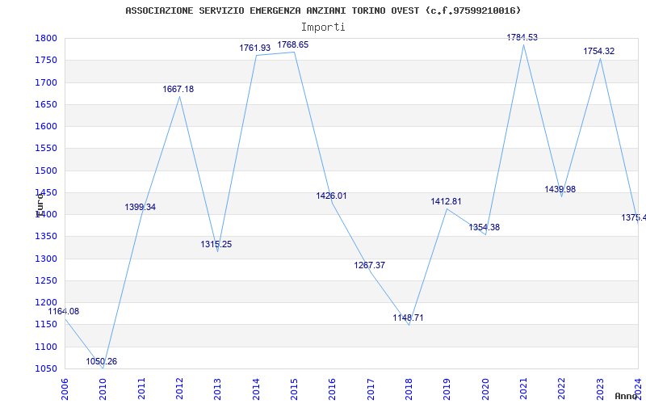Click the 1550 value on y-axis
The height and width of the screenshot is (404, 646).
[46, 149]
